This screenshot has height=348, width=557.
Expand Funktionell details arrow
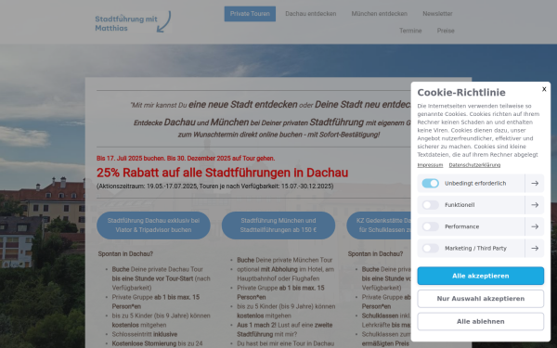point(535,205)
